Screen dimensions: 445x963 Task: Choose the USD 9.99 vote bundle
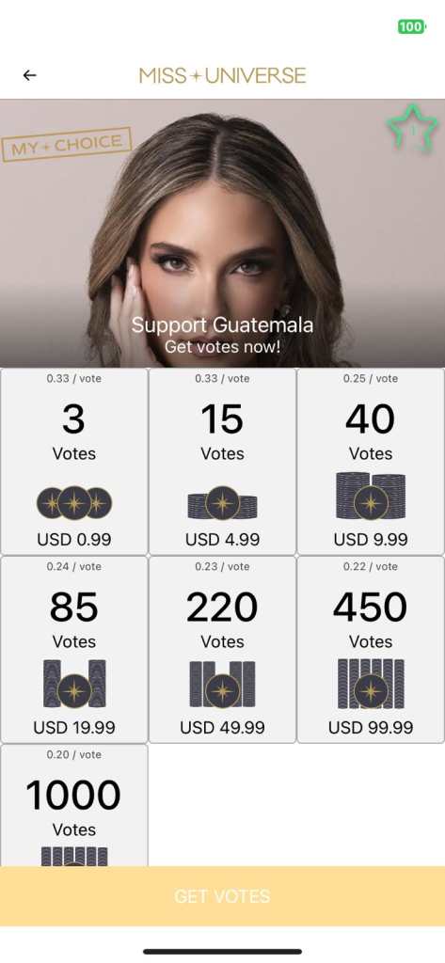(371, 461)
